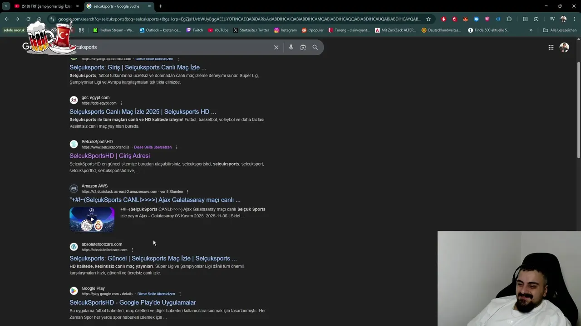
Task: Open the Instagram bookmark
Action: click(x=285, y=30)
